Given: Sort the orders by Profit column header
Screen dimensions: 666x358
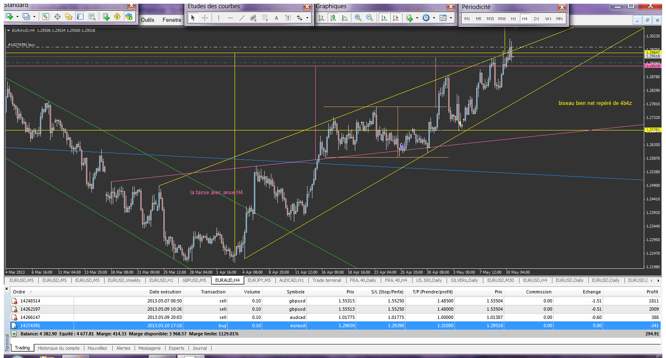Looking at the screenshot, I should (652, 292).
